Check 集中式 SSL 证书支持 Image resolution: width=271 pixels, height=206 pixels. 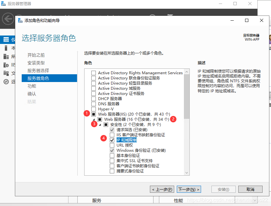112,161
